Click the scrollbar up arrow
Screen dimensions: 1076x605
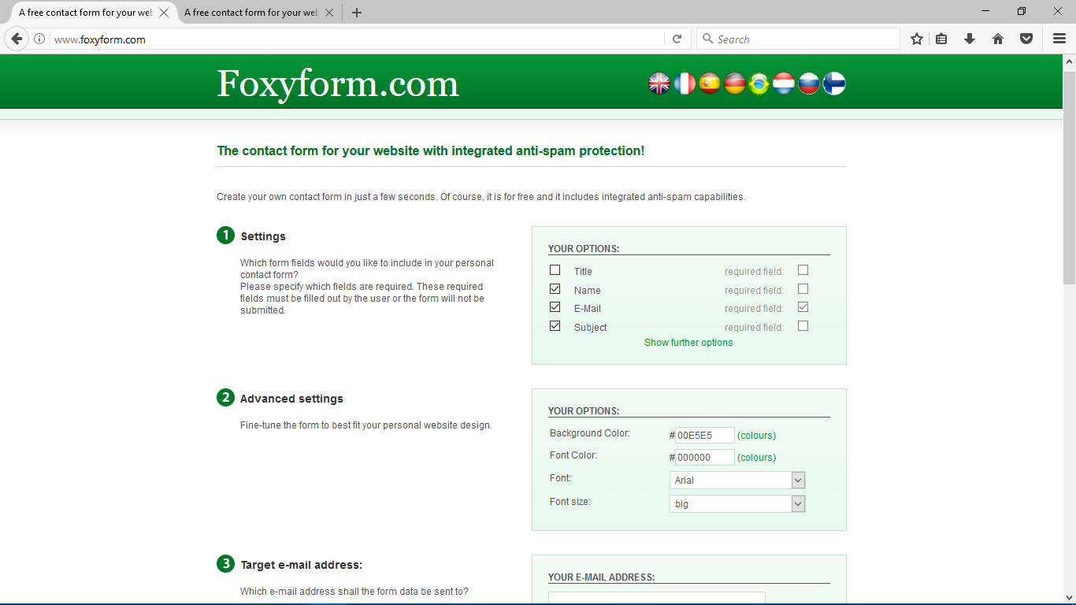coord(1069,61)
